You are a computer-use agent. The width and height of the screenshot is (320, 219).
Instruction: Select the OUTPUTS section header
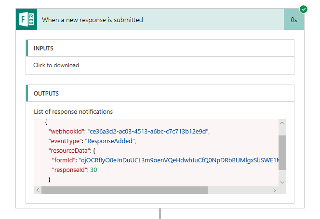pos(46,93)
